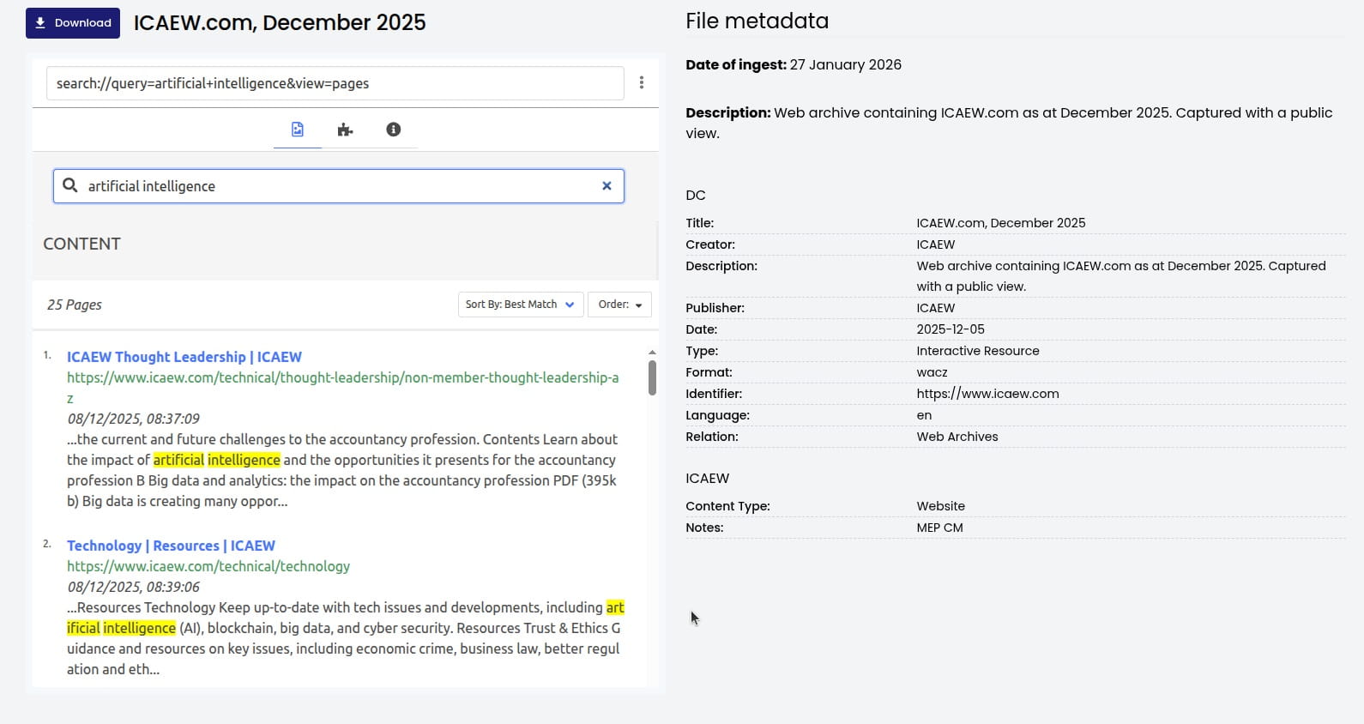Click the date of ingest 27 January 2026
Image resolution: width=1364 pixels, height=724 pixels.
click(x=846, y=64)
